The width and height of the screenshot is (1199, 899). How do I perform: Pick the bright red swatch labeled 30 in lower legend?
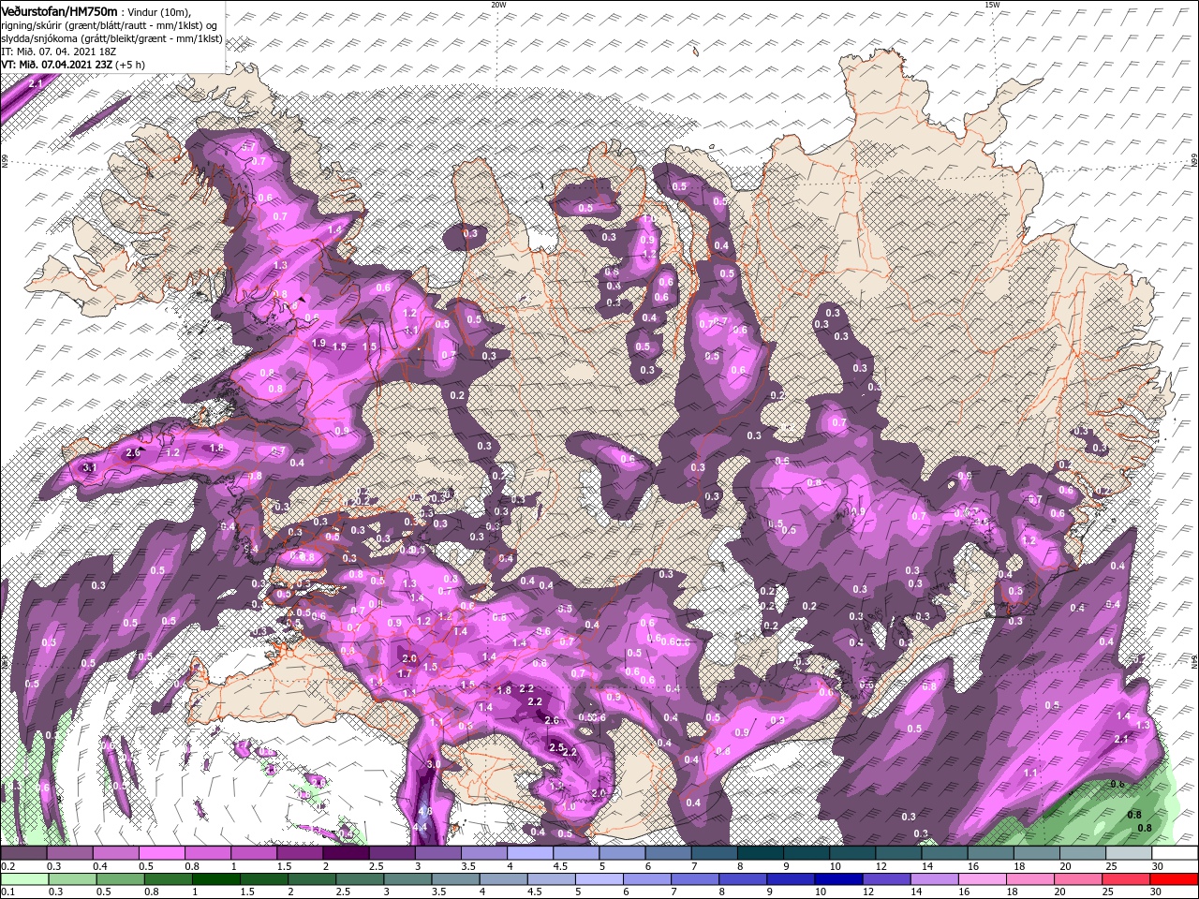[1175, 878]
